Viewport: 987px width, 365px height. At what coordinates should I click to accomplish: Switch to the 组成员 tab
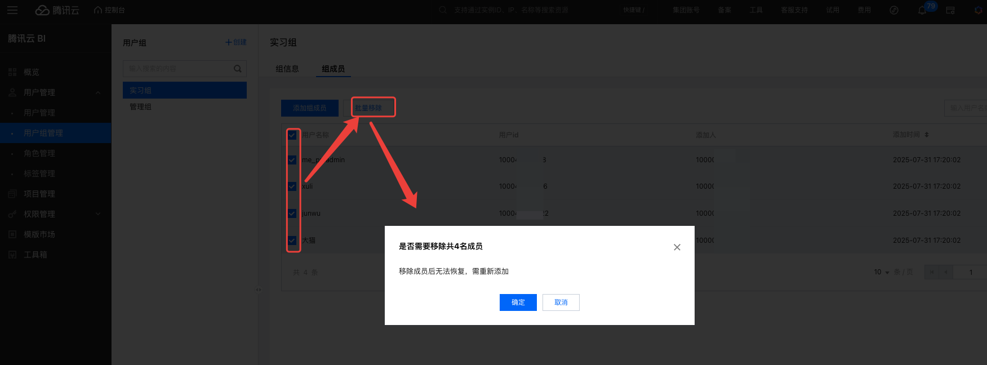tap(333, 69)
